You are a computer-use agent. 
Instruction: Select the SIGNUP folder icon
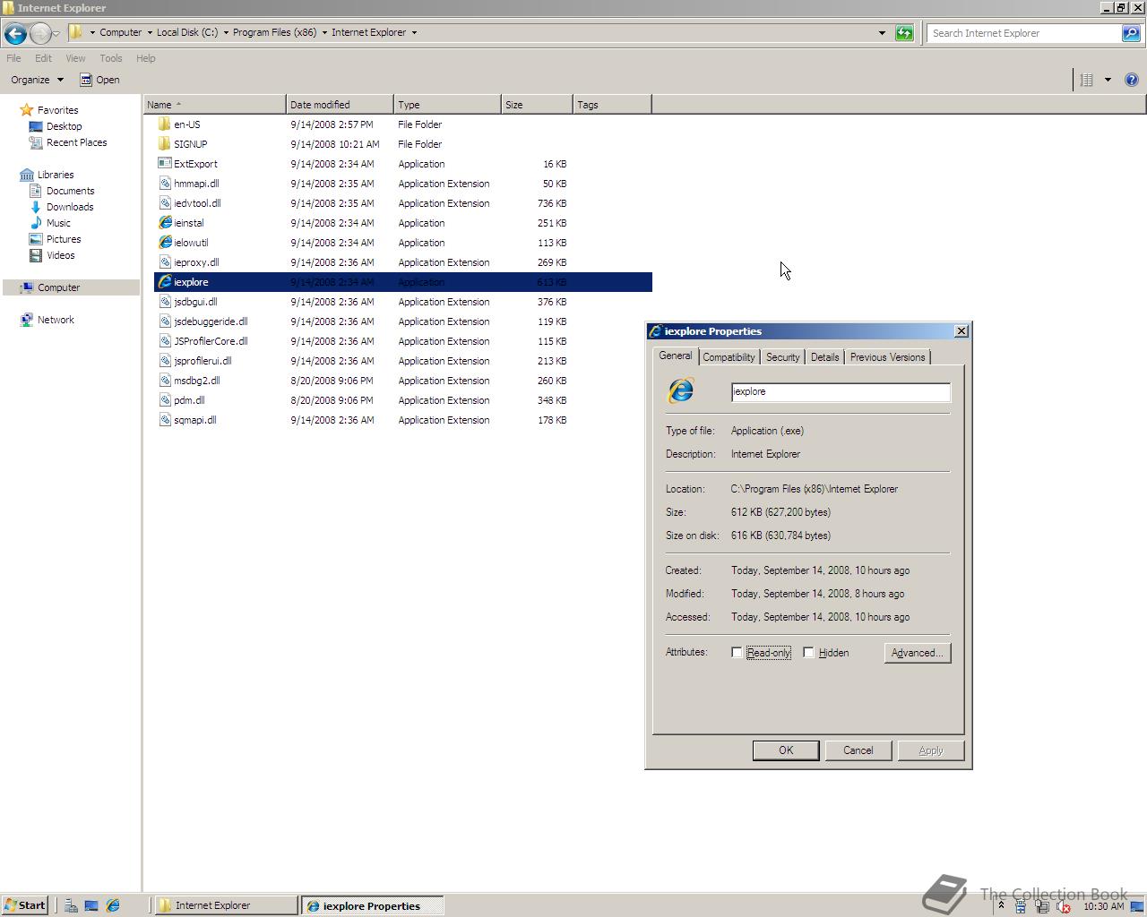point(164,144)
